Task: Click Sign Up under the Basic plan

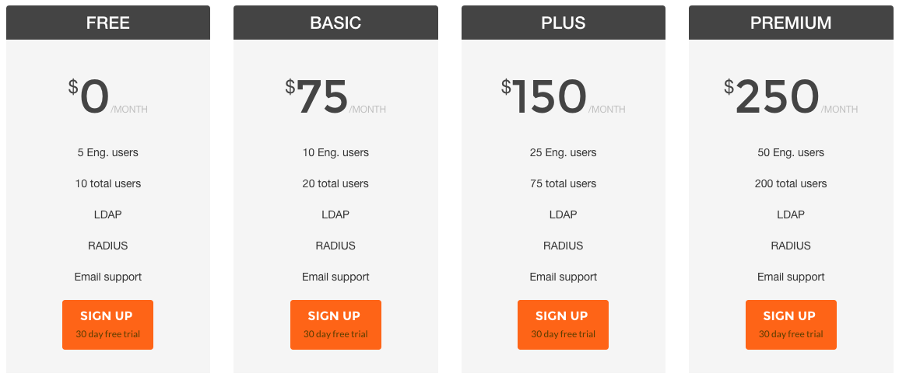Action: 335,325
